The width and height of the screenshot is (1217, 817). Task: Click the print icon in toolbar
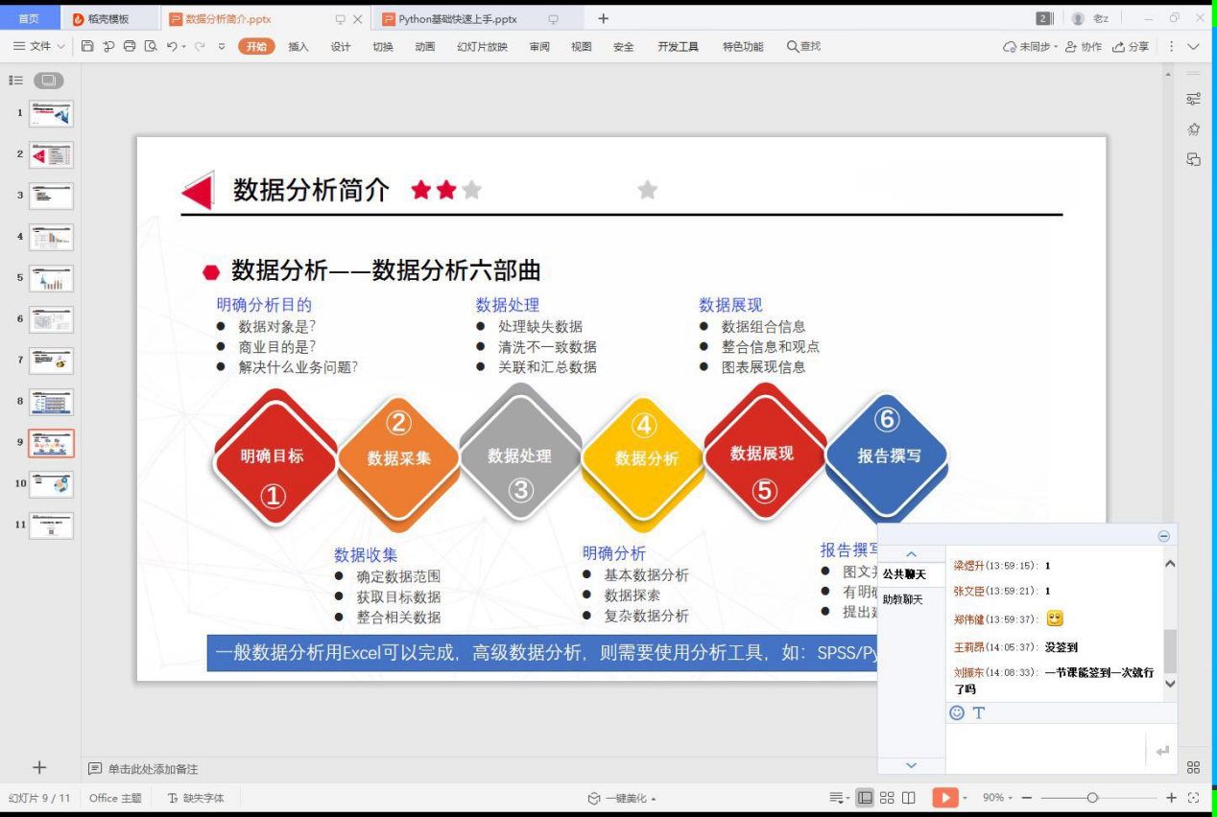point(130,46)
